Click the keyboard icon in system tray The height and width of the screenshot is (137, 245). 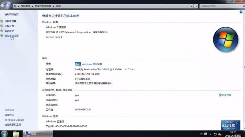coord(205,134)
